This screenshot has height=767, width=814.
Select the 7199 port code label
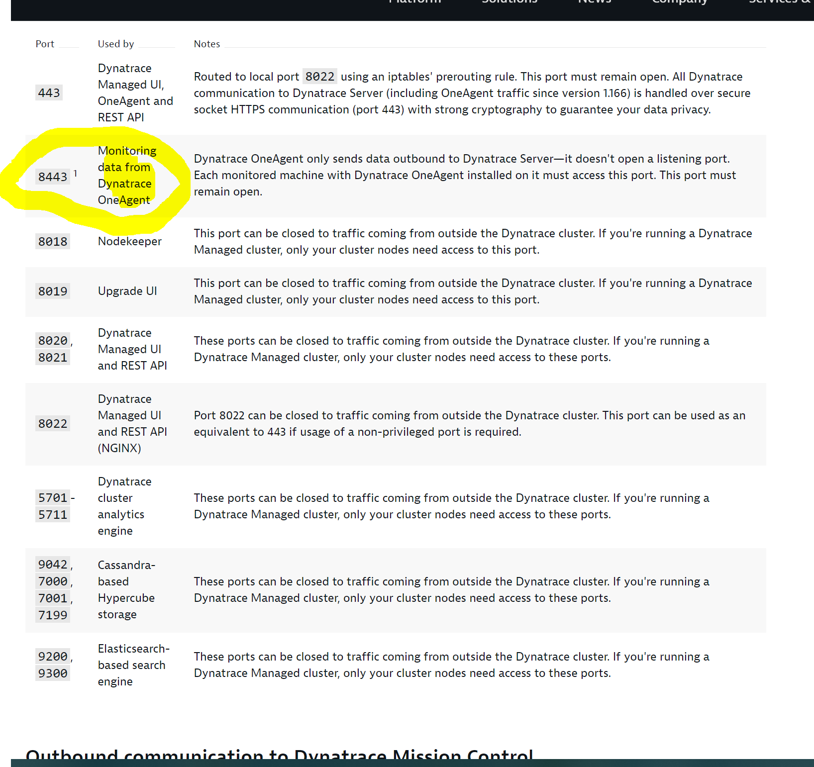[x=53, y=615]
